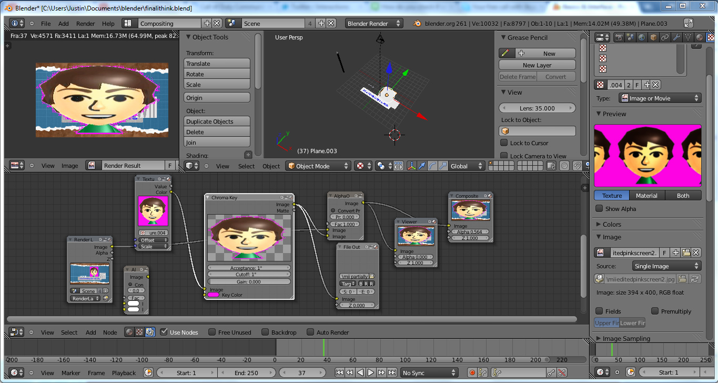Open the Object Data triangle icon
The height and width of the screenshot is (383, 718).
coord(688,37)
